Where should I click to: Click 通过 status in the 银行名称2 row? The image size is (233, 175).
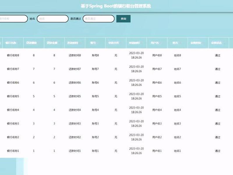coord(218,137)
